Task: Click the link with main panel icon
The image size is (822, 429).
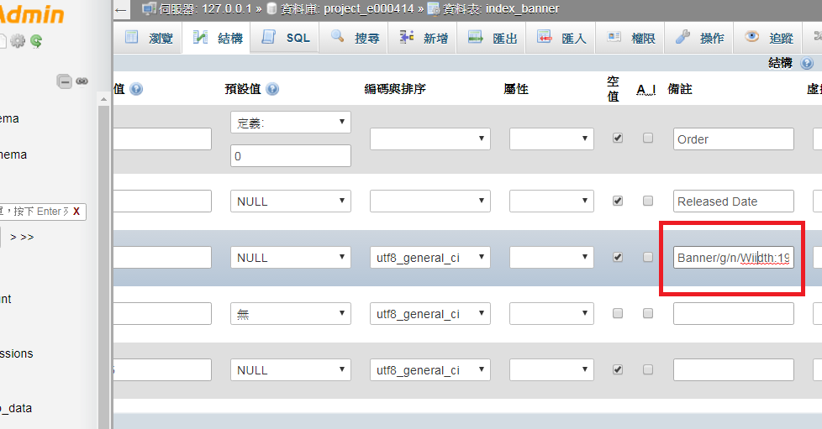Action: (82, 81)
